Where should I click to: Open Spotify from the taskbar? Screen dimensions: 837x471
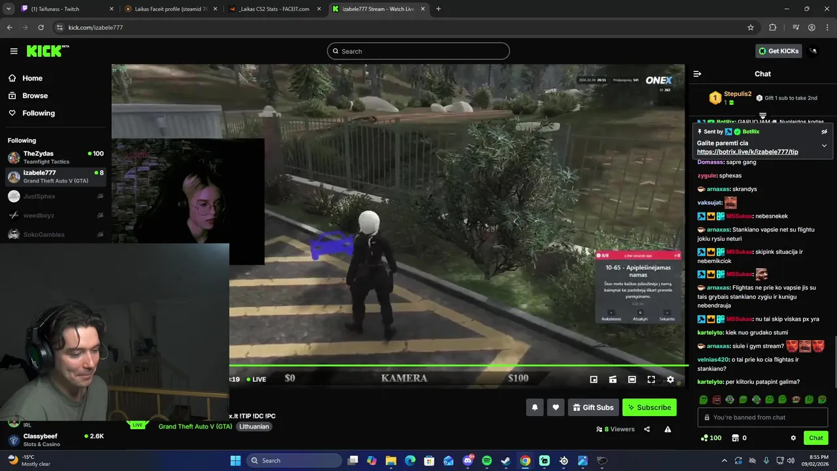pos(487,461)
